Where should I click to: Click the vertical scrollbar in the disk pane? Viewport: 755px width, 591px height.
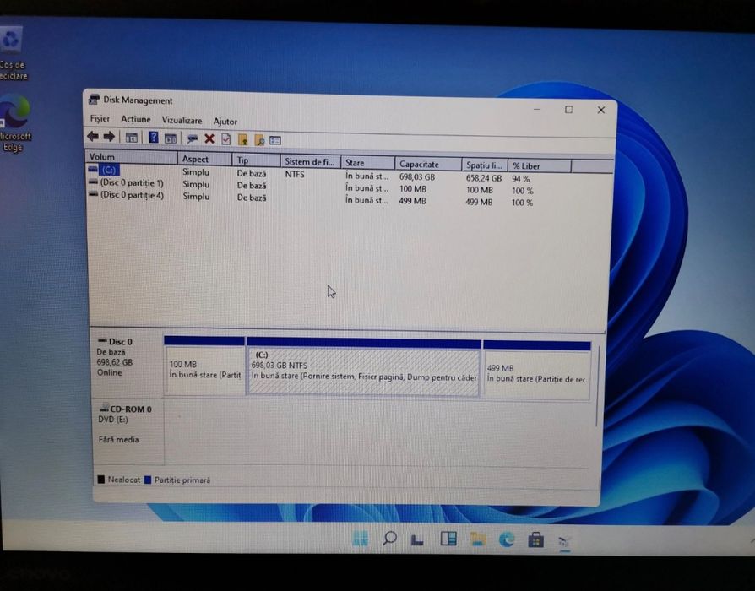[597, 386]
